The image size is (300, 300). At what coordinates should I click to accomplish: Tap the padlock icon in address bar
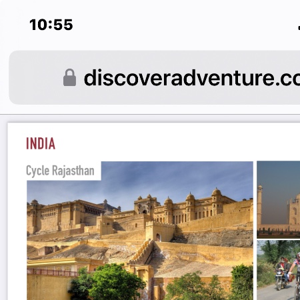click(69, 77)
